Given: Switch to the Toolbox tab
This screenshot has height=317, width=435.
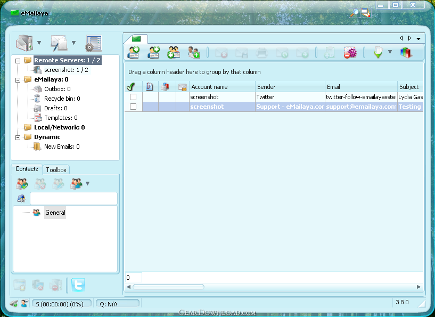Looking at the screenshot, I should point(56,169).
